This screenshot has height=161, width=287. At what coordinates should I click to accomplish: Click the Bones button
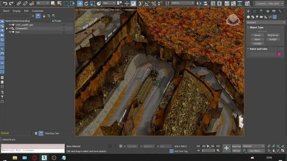click(257, 35)
